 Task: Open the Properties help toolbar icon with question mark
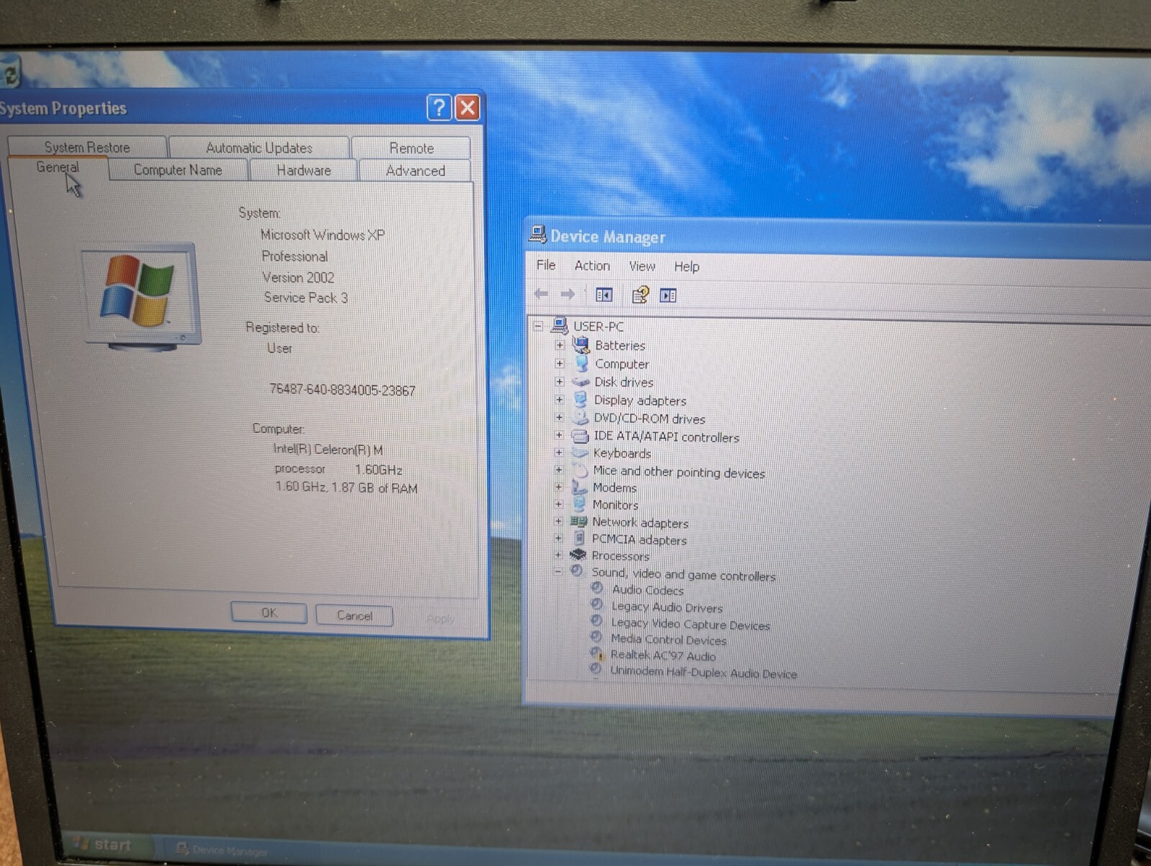[x=640, y=295]
